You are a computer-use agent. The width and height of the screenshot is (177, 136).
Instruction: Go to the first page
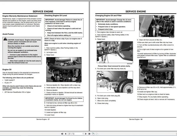tap(62, 134)
